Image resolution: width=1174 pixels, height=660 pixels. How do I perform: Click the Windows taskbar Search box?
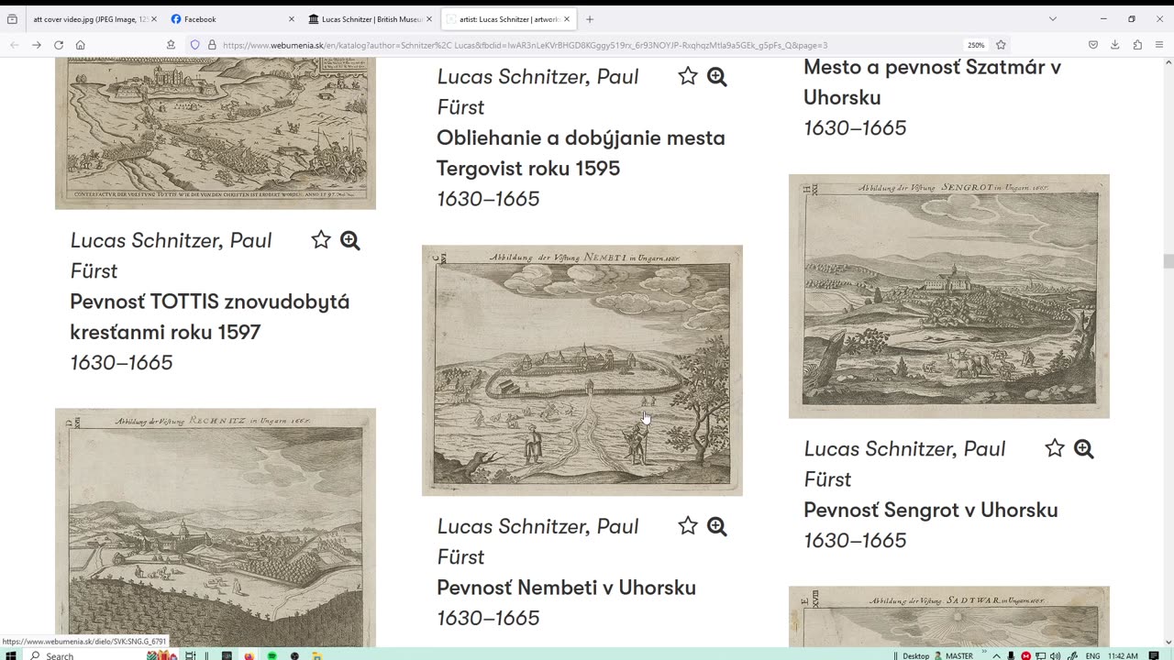click(83, 655)
